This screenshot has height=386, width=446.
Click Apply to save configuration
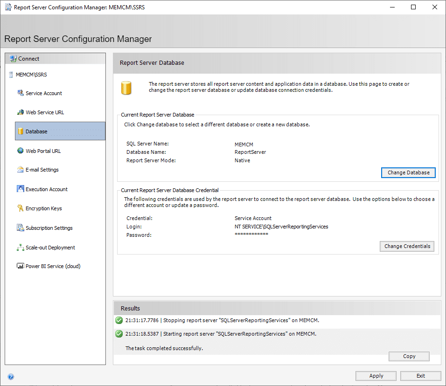[376, 376]
